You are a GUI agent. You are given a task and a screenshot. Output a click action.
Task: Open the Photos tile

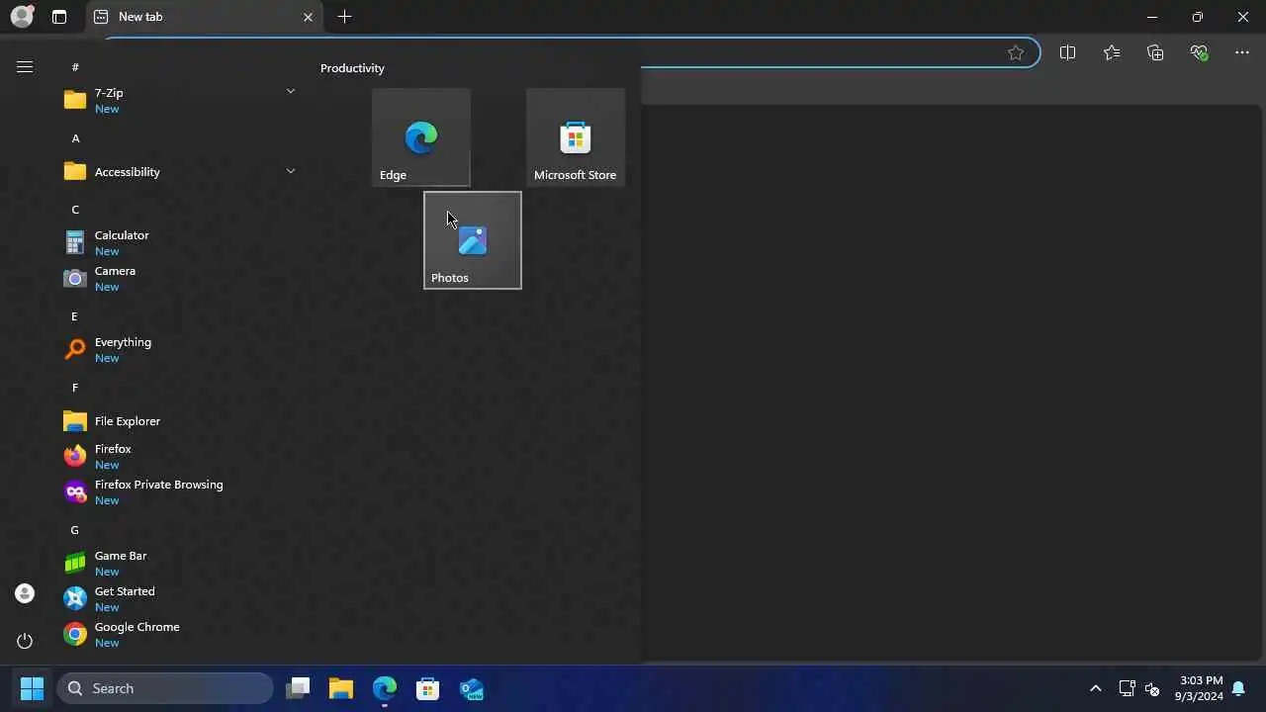pos(473,240)
